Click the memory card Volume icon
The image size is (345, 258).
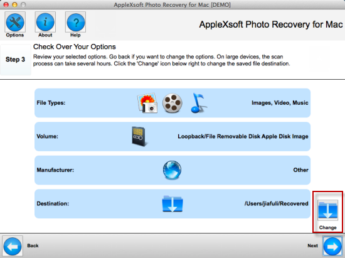coord(139,136)
